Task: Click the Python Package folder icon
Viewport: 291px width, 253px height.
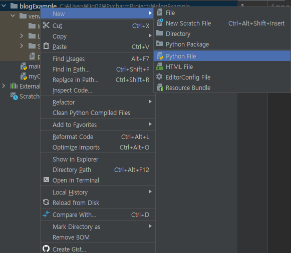Action: click(159, 43)
